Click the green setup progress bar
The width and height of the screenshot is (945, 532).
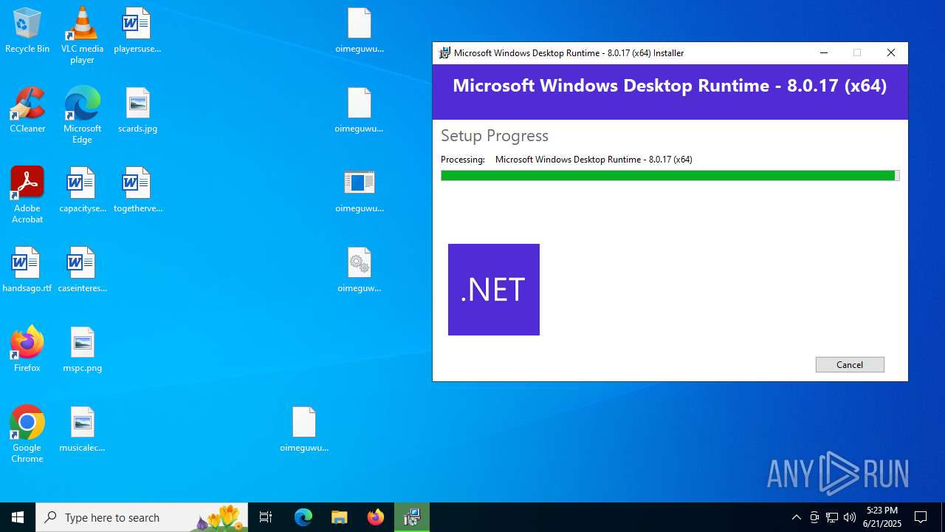(x=670, y=176)
